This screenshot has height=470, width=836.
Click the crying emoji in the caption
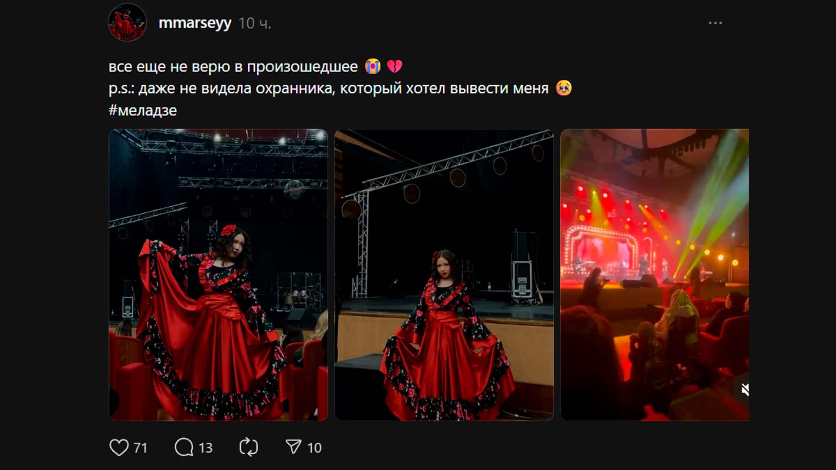[373, 67]
